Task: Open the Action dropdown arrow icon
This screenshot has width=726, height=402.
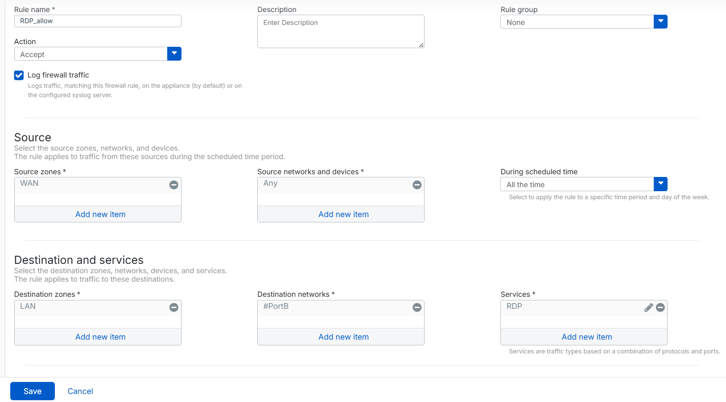Action: [x=174, y=53]
